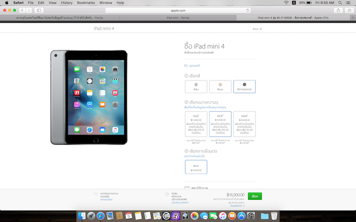Screen dimensions: 356x222
Task: Click the iPad mini 4 header title
Action: click(x=104, y=28)
